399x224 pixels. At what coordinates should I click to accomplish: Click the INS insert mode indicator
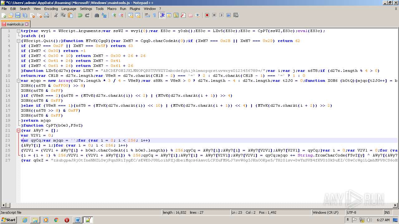(x=387, y=212)
